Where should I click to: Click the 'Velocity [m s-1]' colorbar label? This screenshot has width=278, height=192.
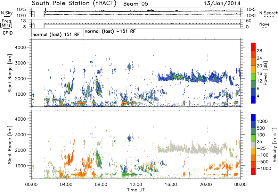click(x=275, y=145)
